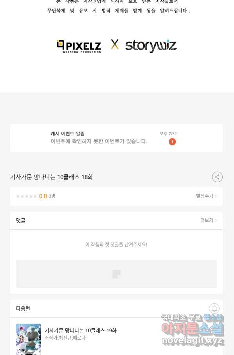Click authors 조작가,최진규,예로나 text

coord(65,338)
